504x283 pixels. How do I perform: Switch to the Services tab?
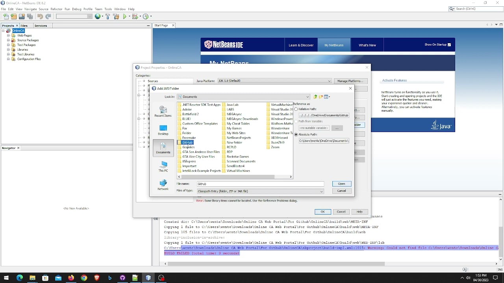[x=41, y=26]
